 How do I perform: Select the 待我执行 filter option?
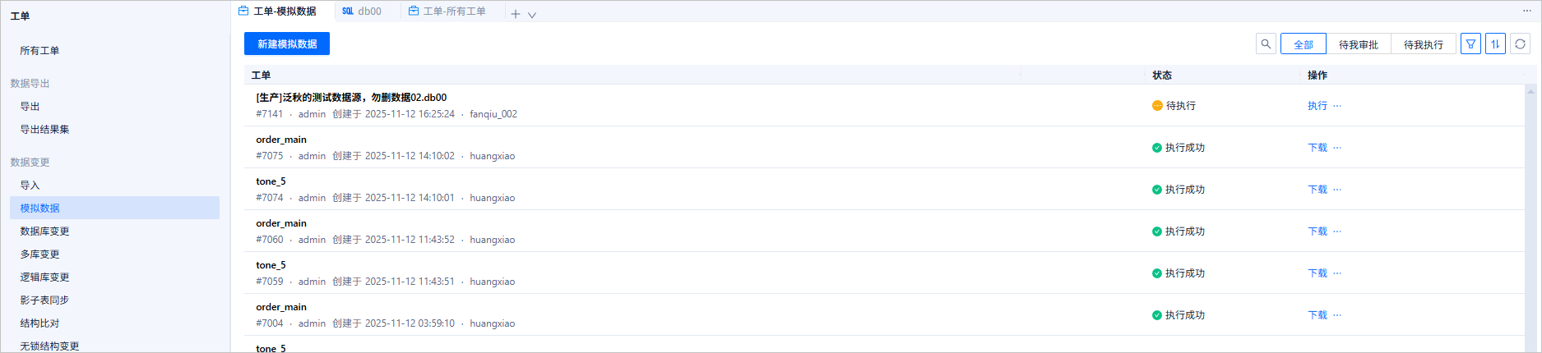(x=1423, y=44)
